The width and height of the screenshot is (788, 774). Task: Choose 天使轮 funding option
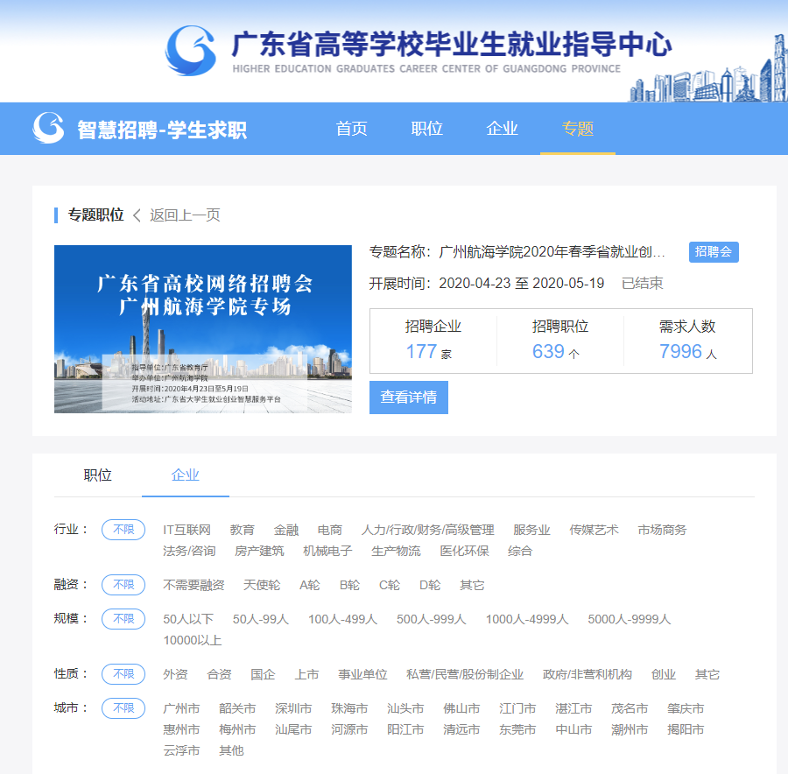point(262,586)
